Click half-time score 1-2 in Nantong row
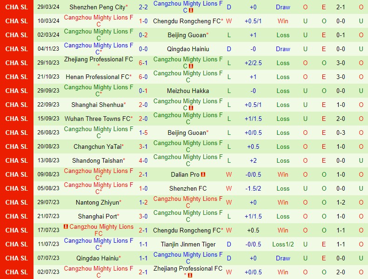The height and width of the screenshot is (279, 368). pyautogui.click(x=341, y=202)
